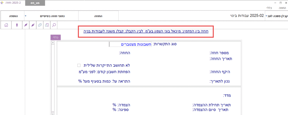Click the pin icon beside the overlapping squares
288x115 pixels.
point(33,25)
